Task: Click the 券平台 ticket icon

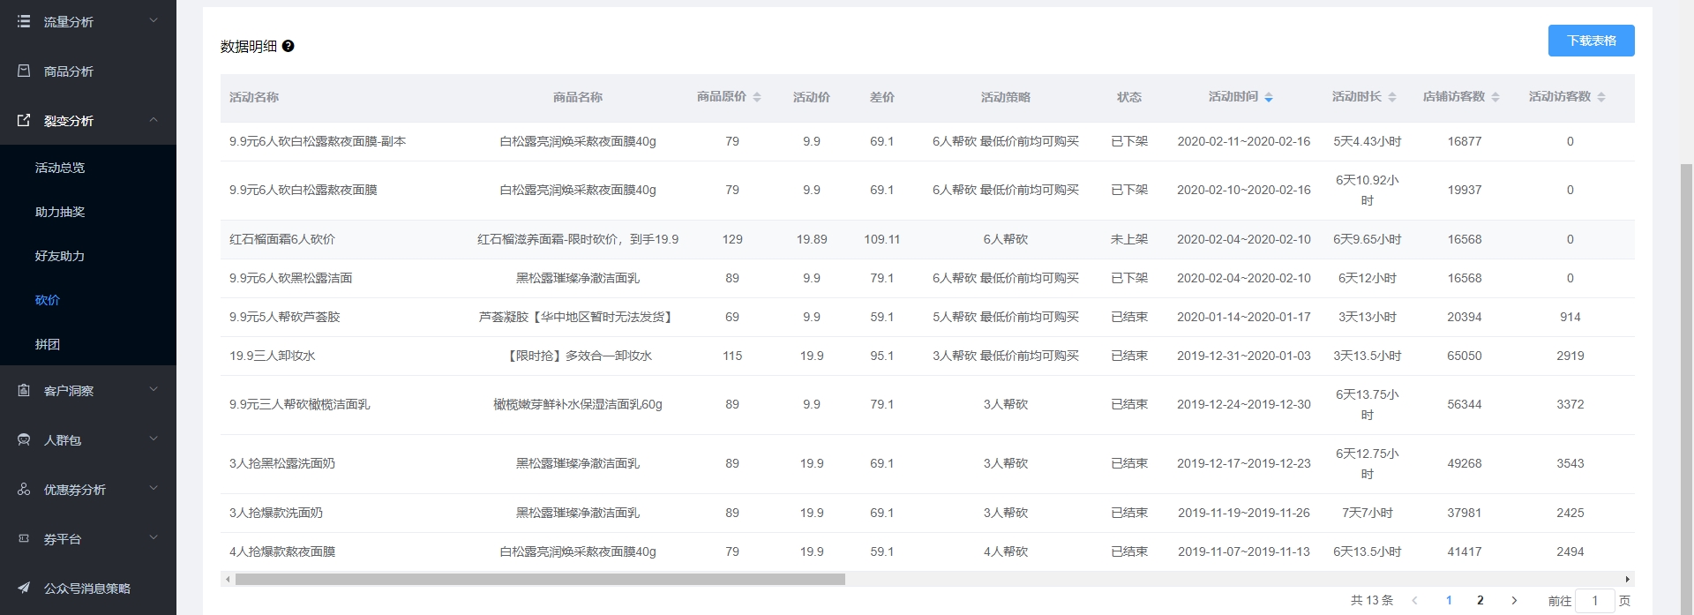Action: click(24, 538)
